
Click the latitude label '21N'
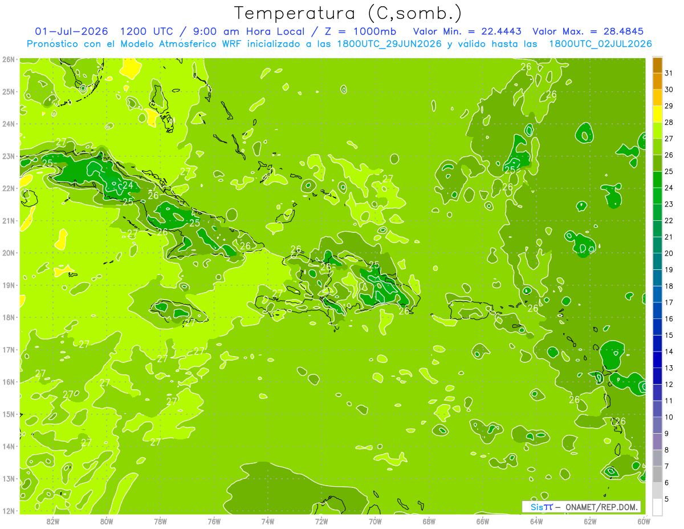[x=9, y=221]
